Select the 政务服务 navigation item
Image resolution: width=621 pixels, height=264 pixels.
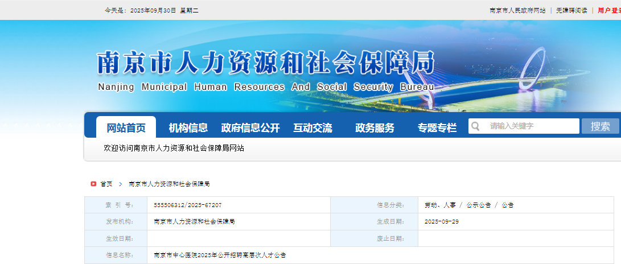tap(375, 127)
